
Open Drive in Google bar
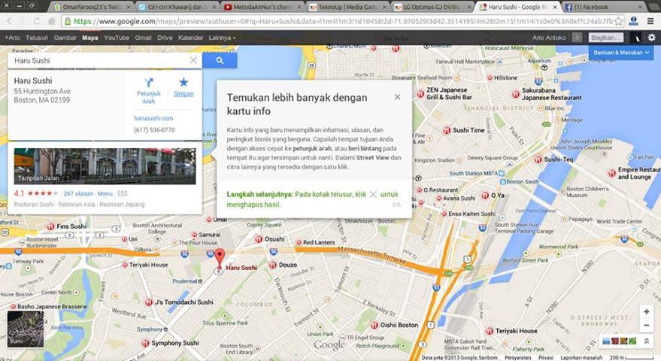(x=165, y=38)
